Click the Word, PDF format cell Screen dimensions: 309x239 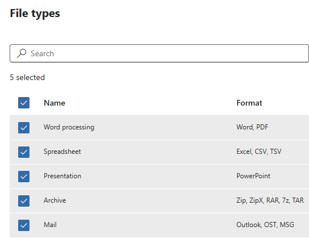(x=252, y=127)
